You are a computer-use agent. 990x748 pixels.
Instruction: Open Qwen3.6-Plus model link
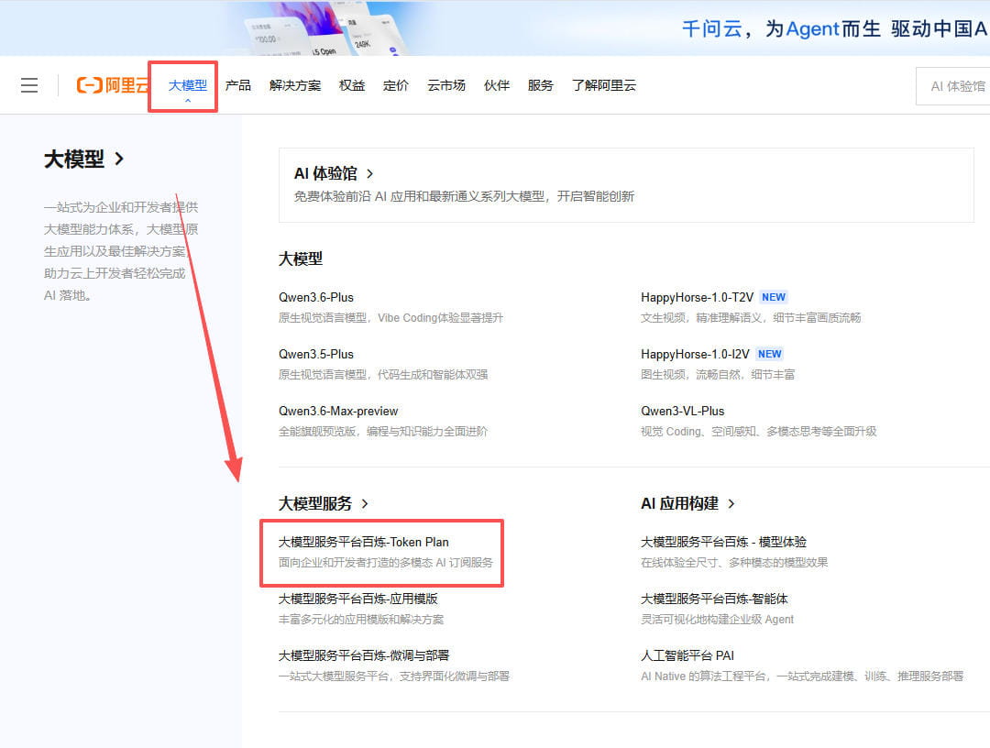point(315,297)
